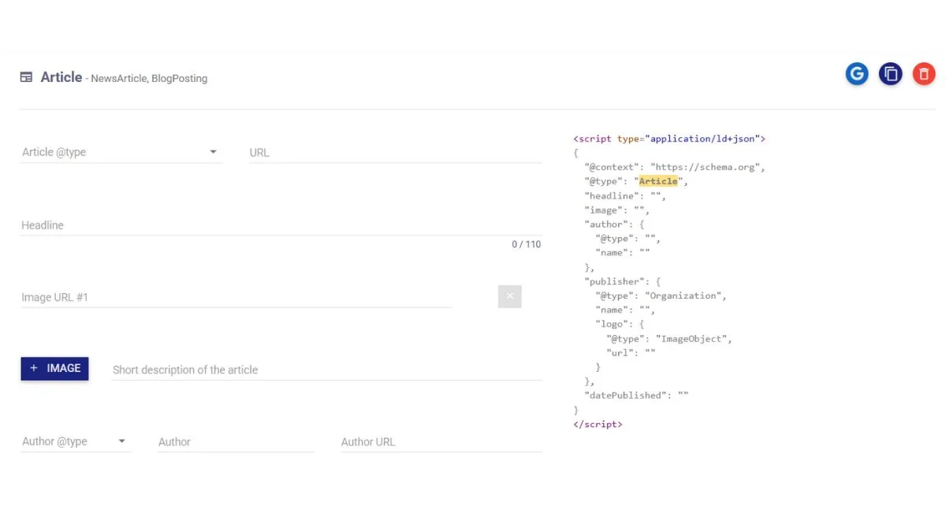Click the Article schema icon beside the title
This screenshot has height=528, width=946.
[27, 77]
